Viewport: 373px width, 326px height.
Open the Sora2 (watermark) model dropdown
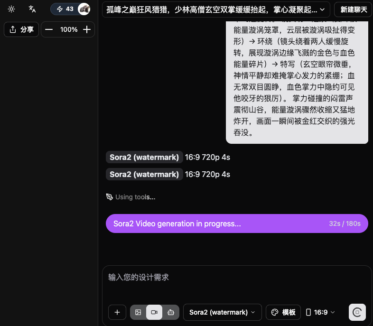(x=222, y=312)
